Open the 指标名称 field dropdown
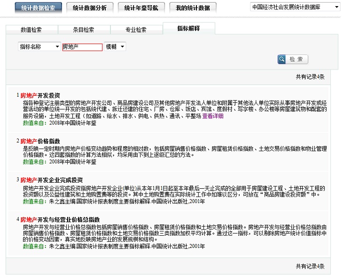 (39, 47)
